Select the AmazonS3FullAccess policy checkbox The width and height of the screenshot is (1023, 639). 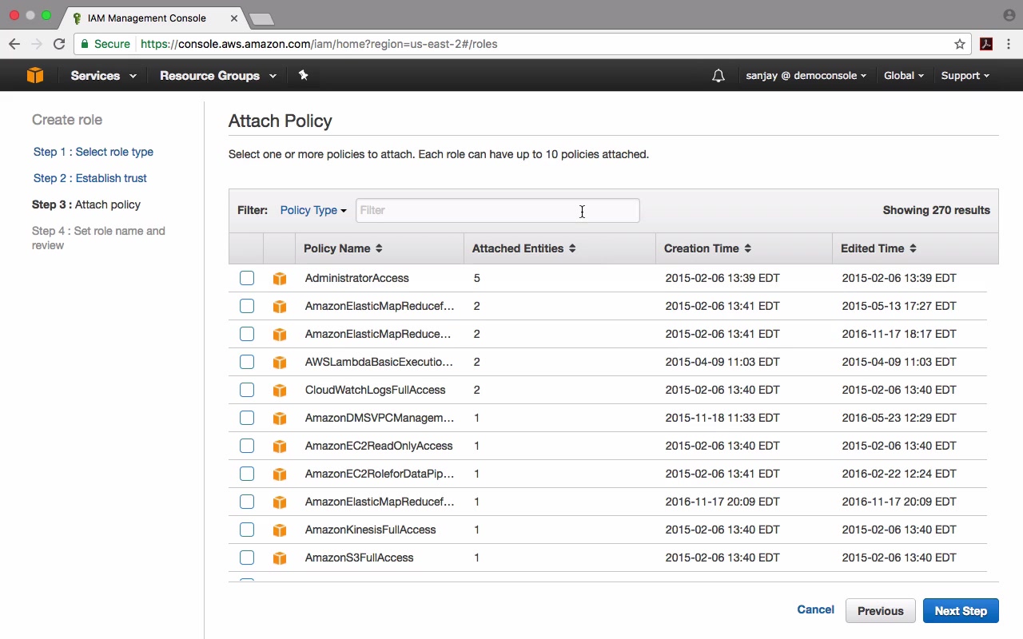tap(247, 558)
